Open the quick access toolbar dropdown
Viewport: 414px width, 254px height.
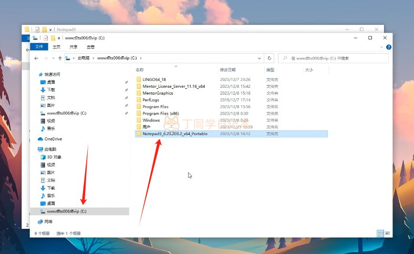pos(59,38)
